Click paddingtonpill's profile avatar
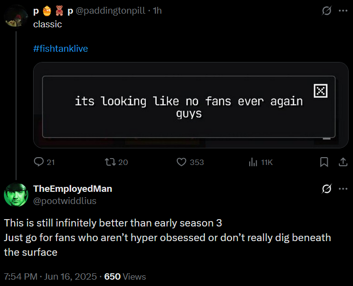Image resolution: width=353 pixels, height=286 pixels. point(16,16)
